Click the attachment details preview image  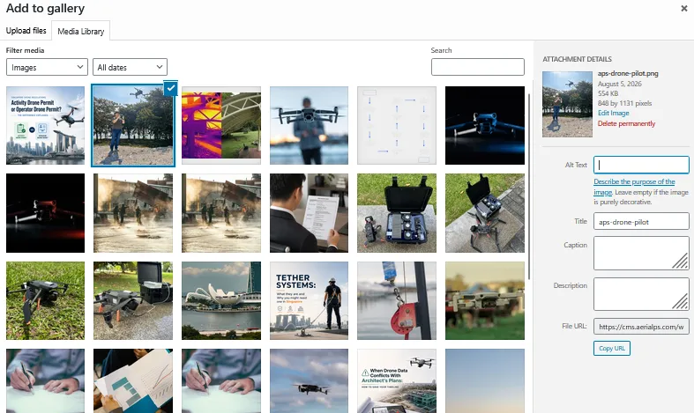point(567,104)
